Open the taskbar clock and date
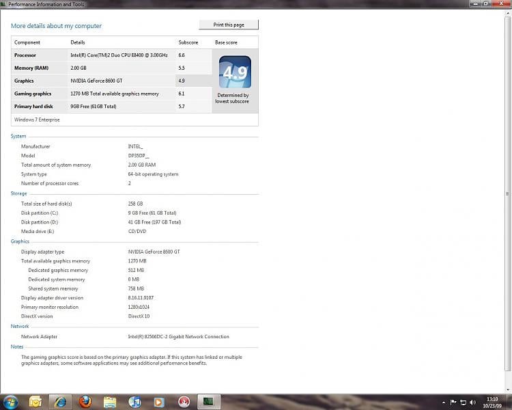The image size is (512, 410). (492, 402)
